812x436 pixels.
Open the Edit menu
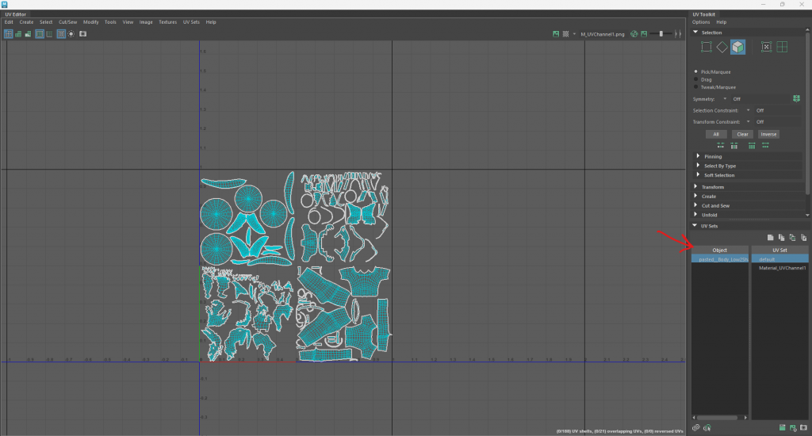click(9, 22)
